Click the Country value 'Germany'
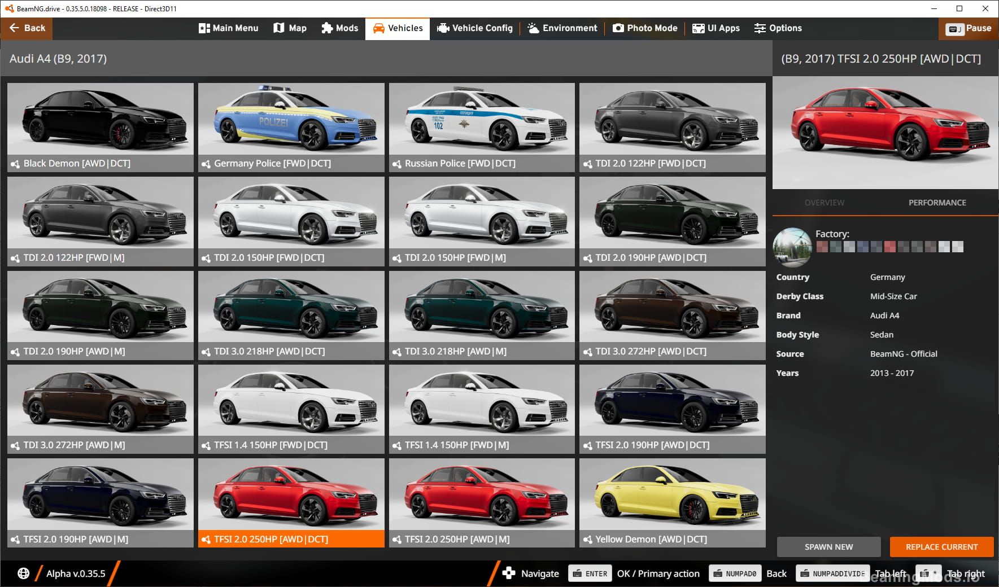The image size is (999, 587). [887, 277]
